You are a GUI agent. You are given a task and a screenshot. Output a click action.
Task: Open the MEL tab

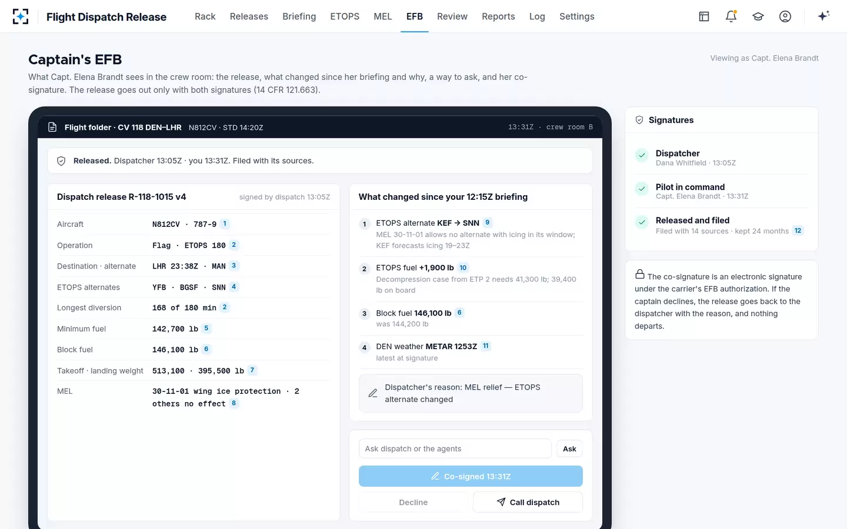tap(383, 16)
